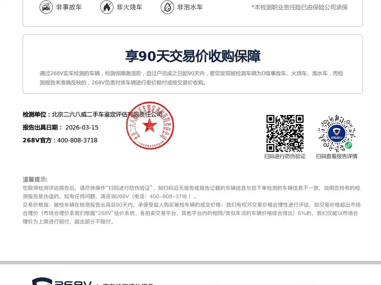Click the insurance note *本检测职业责任险已由保险公司承保
This screenshot has height=285, width=381.
pyautogui.click(x=300, y=7)
